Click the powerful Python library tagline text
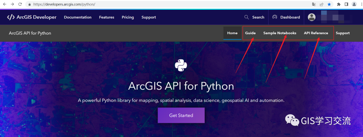This screenshot has width=363, height=137. point(181,100)
